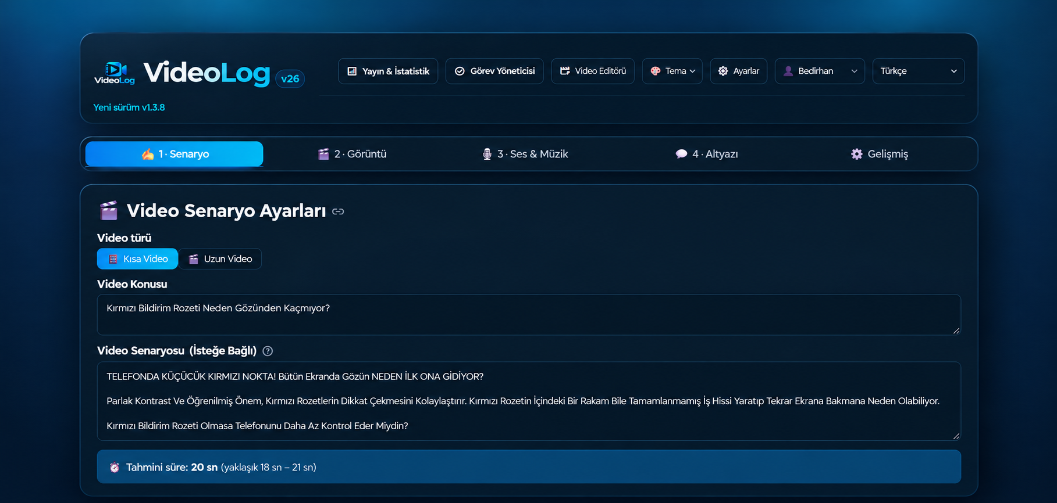
Task: Switch to the 1 · Senaryo tab
Action: click(x=175, y=154)
